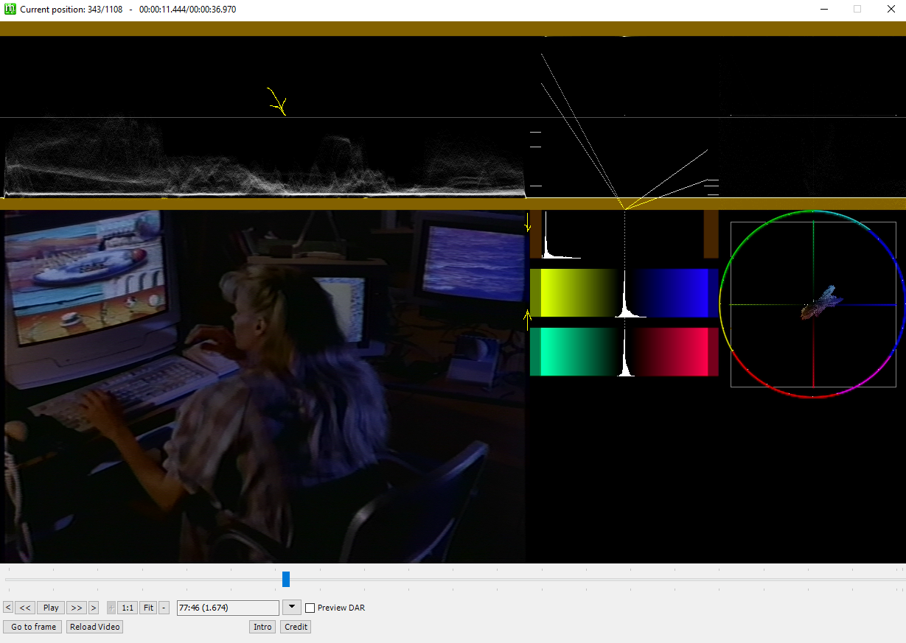Viewport: 906px width, 643px height.
Task: Click the Current position 343/1108 title text
Action: click(71, 10)
